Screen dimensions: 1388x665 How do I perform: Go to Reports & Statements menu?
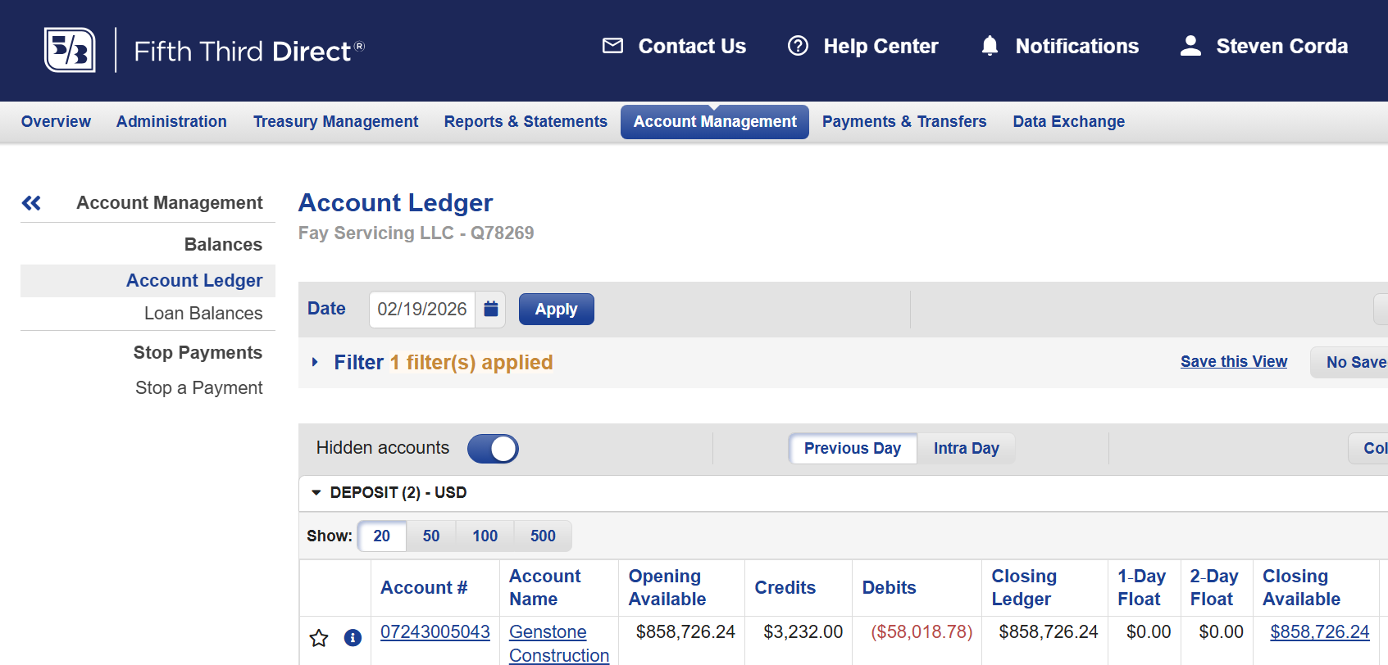click(526, 122)
